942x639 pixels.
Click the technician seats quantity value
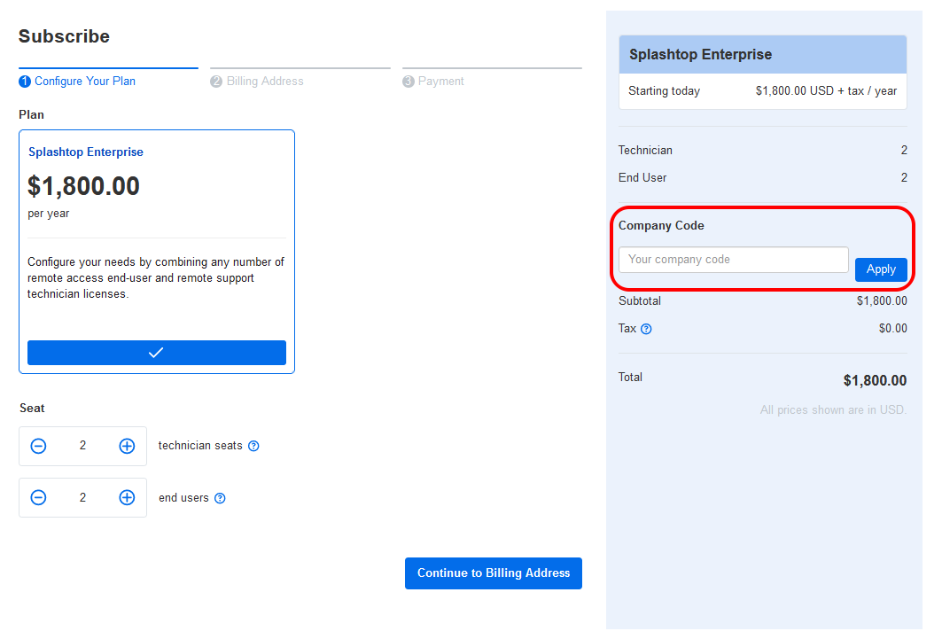82,446
